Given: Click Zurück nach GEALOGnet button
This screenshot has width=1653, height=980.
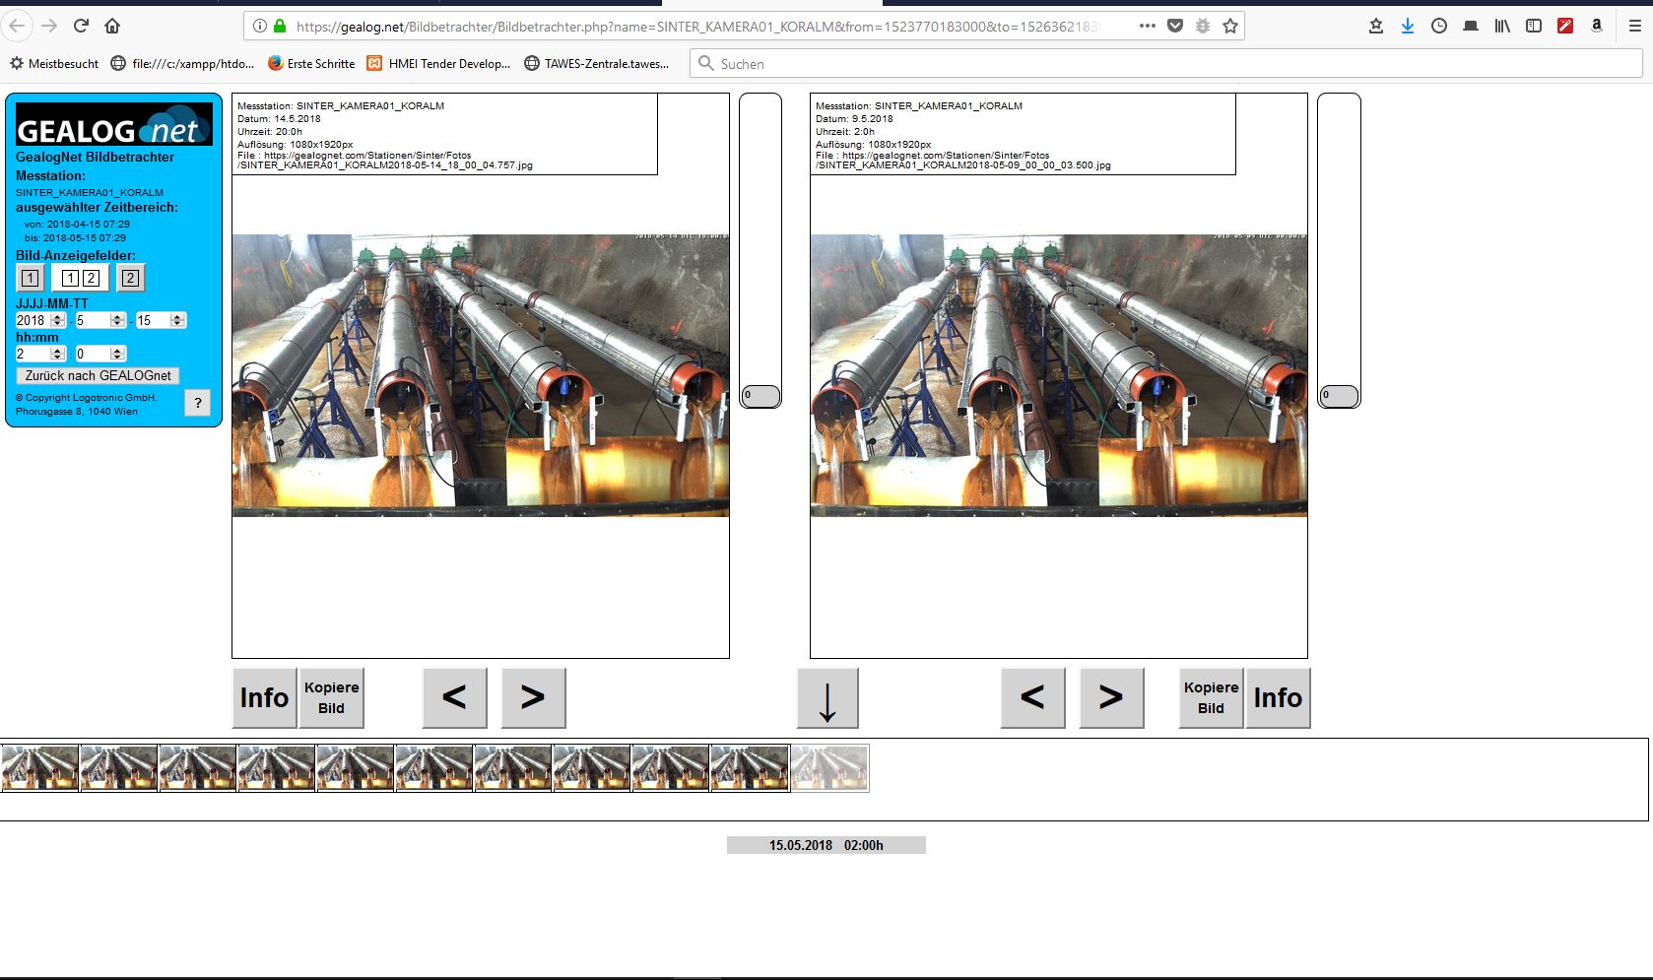Looking at the screenshot, I should 98,375.
